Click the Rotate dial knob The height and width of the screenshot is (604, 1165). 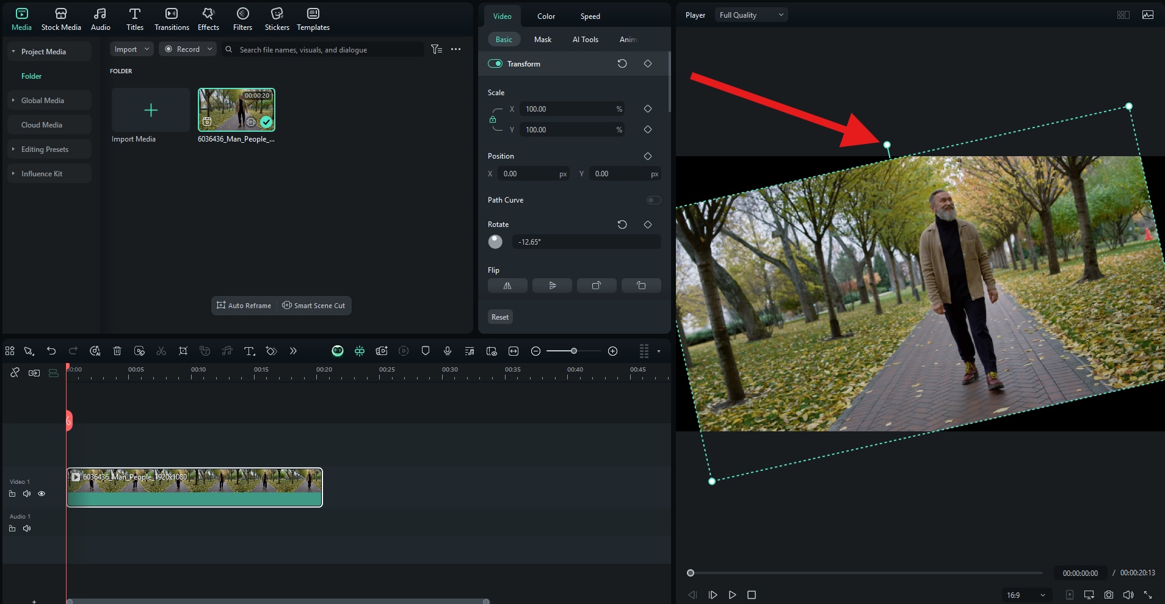point(495,242)
